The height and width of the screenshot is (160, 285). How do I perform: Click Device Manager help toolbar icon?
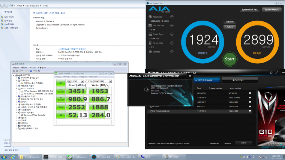pyautogui.click(x=31, y=71)
